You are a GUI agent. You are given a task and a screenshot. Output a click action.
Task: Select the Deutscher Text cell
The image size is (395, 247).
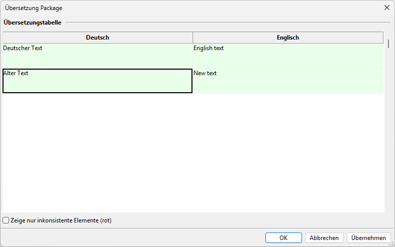(x=97, y=56)
